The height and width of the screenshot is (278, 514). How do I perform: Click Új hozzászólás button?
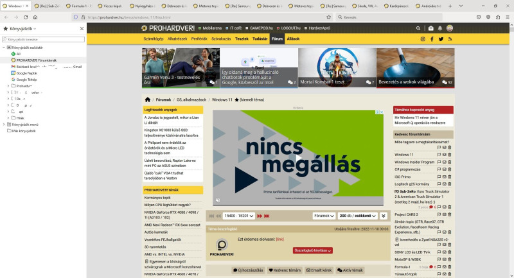point(248,270)
